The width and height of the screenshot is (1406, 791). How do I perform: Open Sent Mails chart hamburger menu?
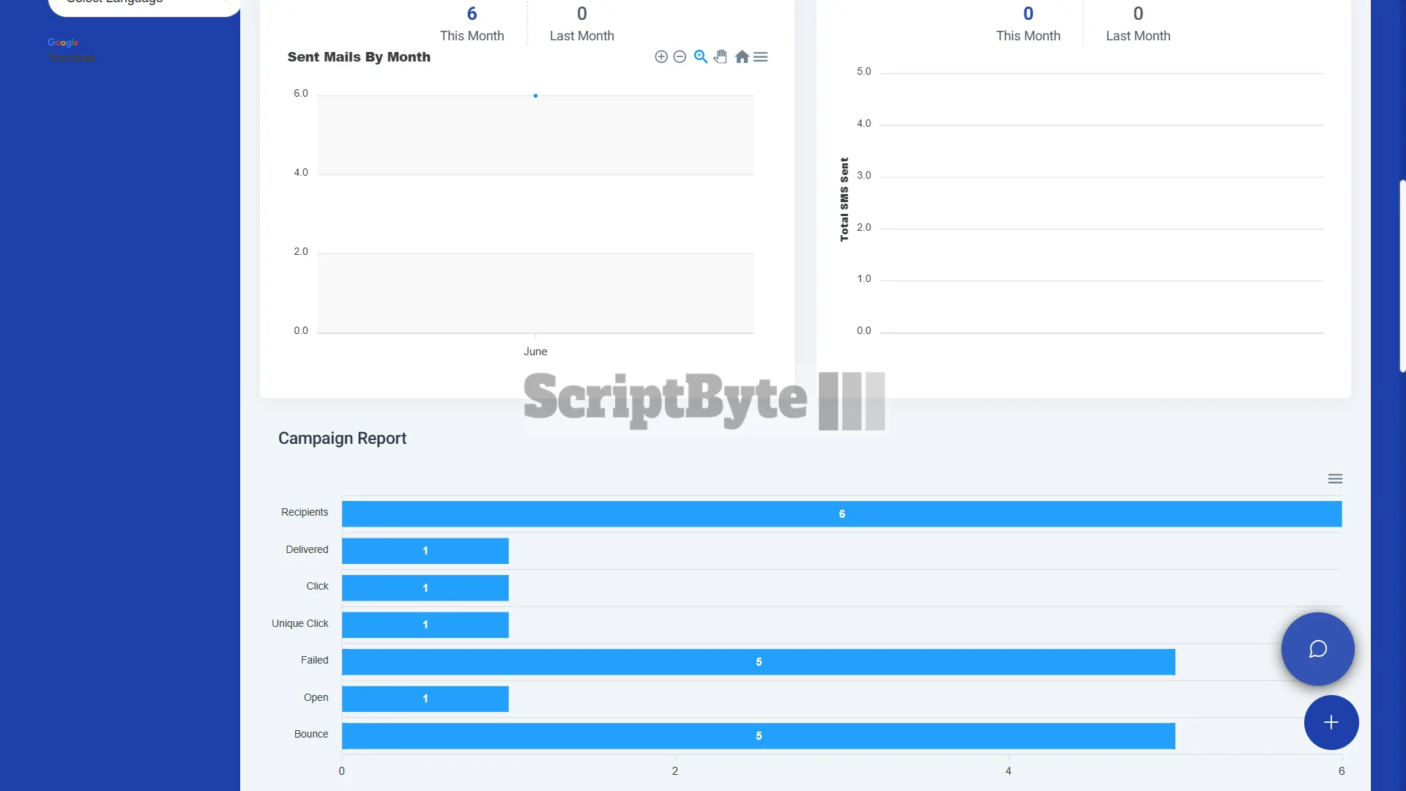(761, 57)
